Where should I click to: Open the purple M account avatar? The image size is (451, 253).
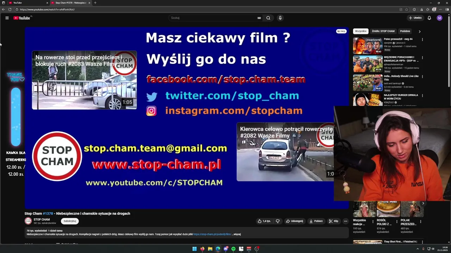point(439,18)
